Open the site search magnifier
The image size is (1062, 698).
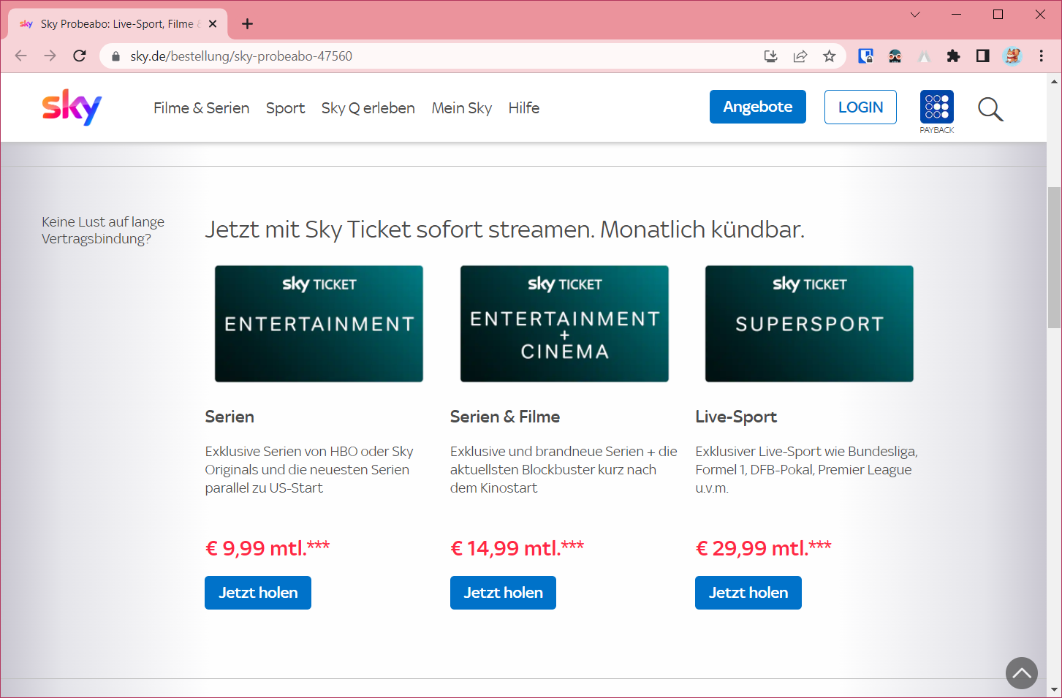pyautogui.click(x=990, y=109)
